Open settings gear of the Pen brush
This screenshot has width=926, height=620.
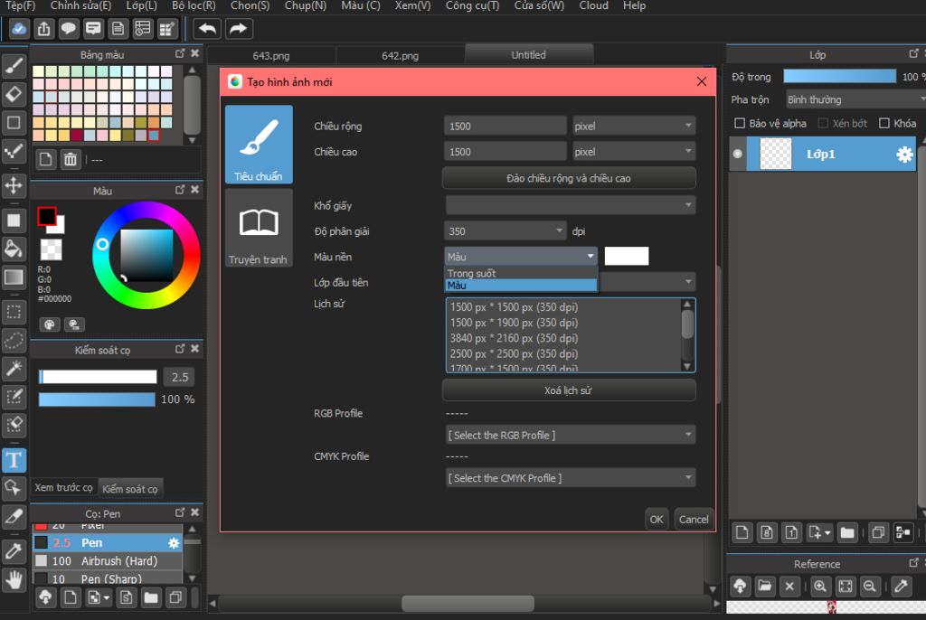coord(174,542)
